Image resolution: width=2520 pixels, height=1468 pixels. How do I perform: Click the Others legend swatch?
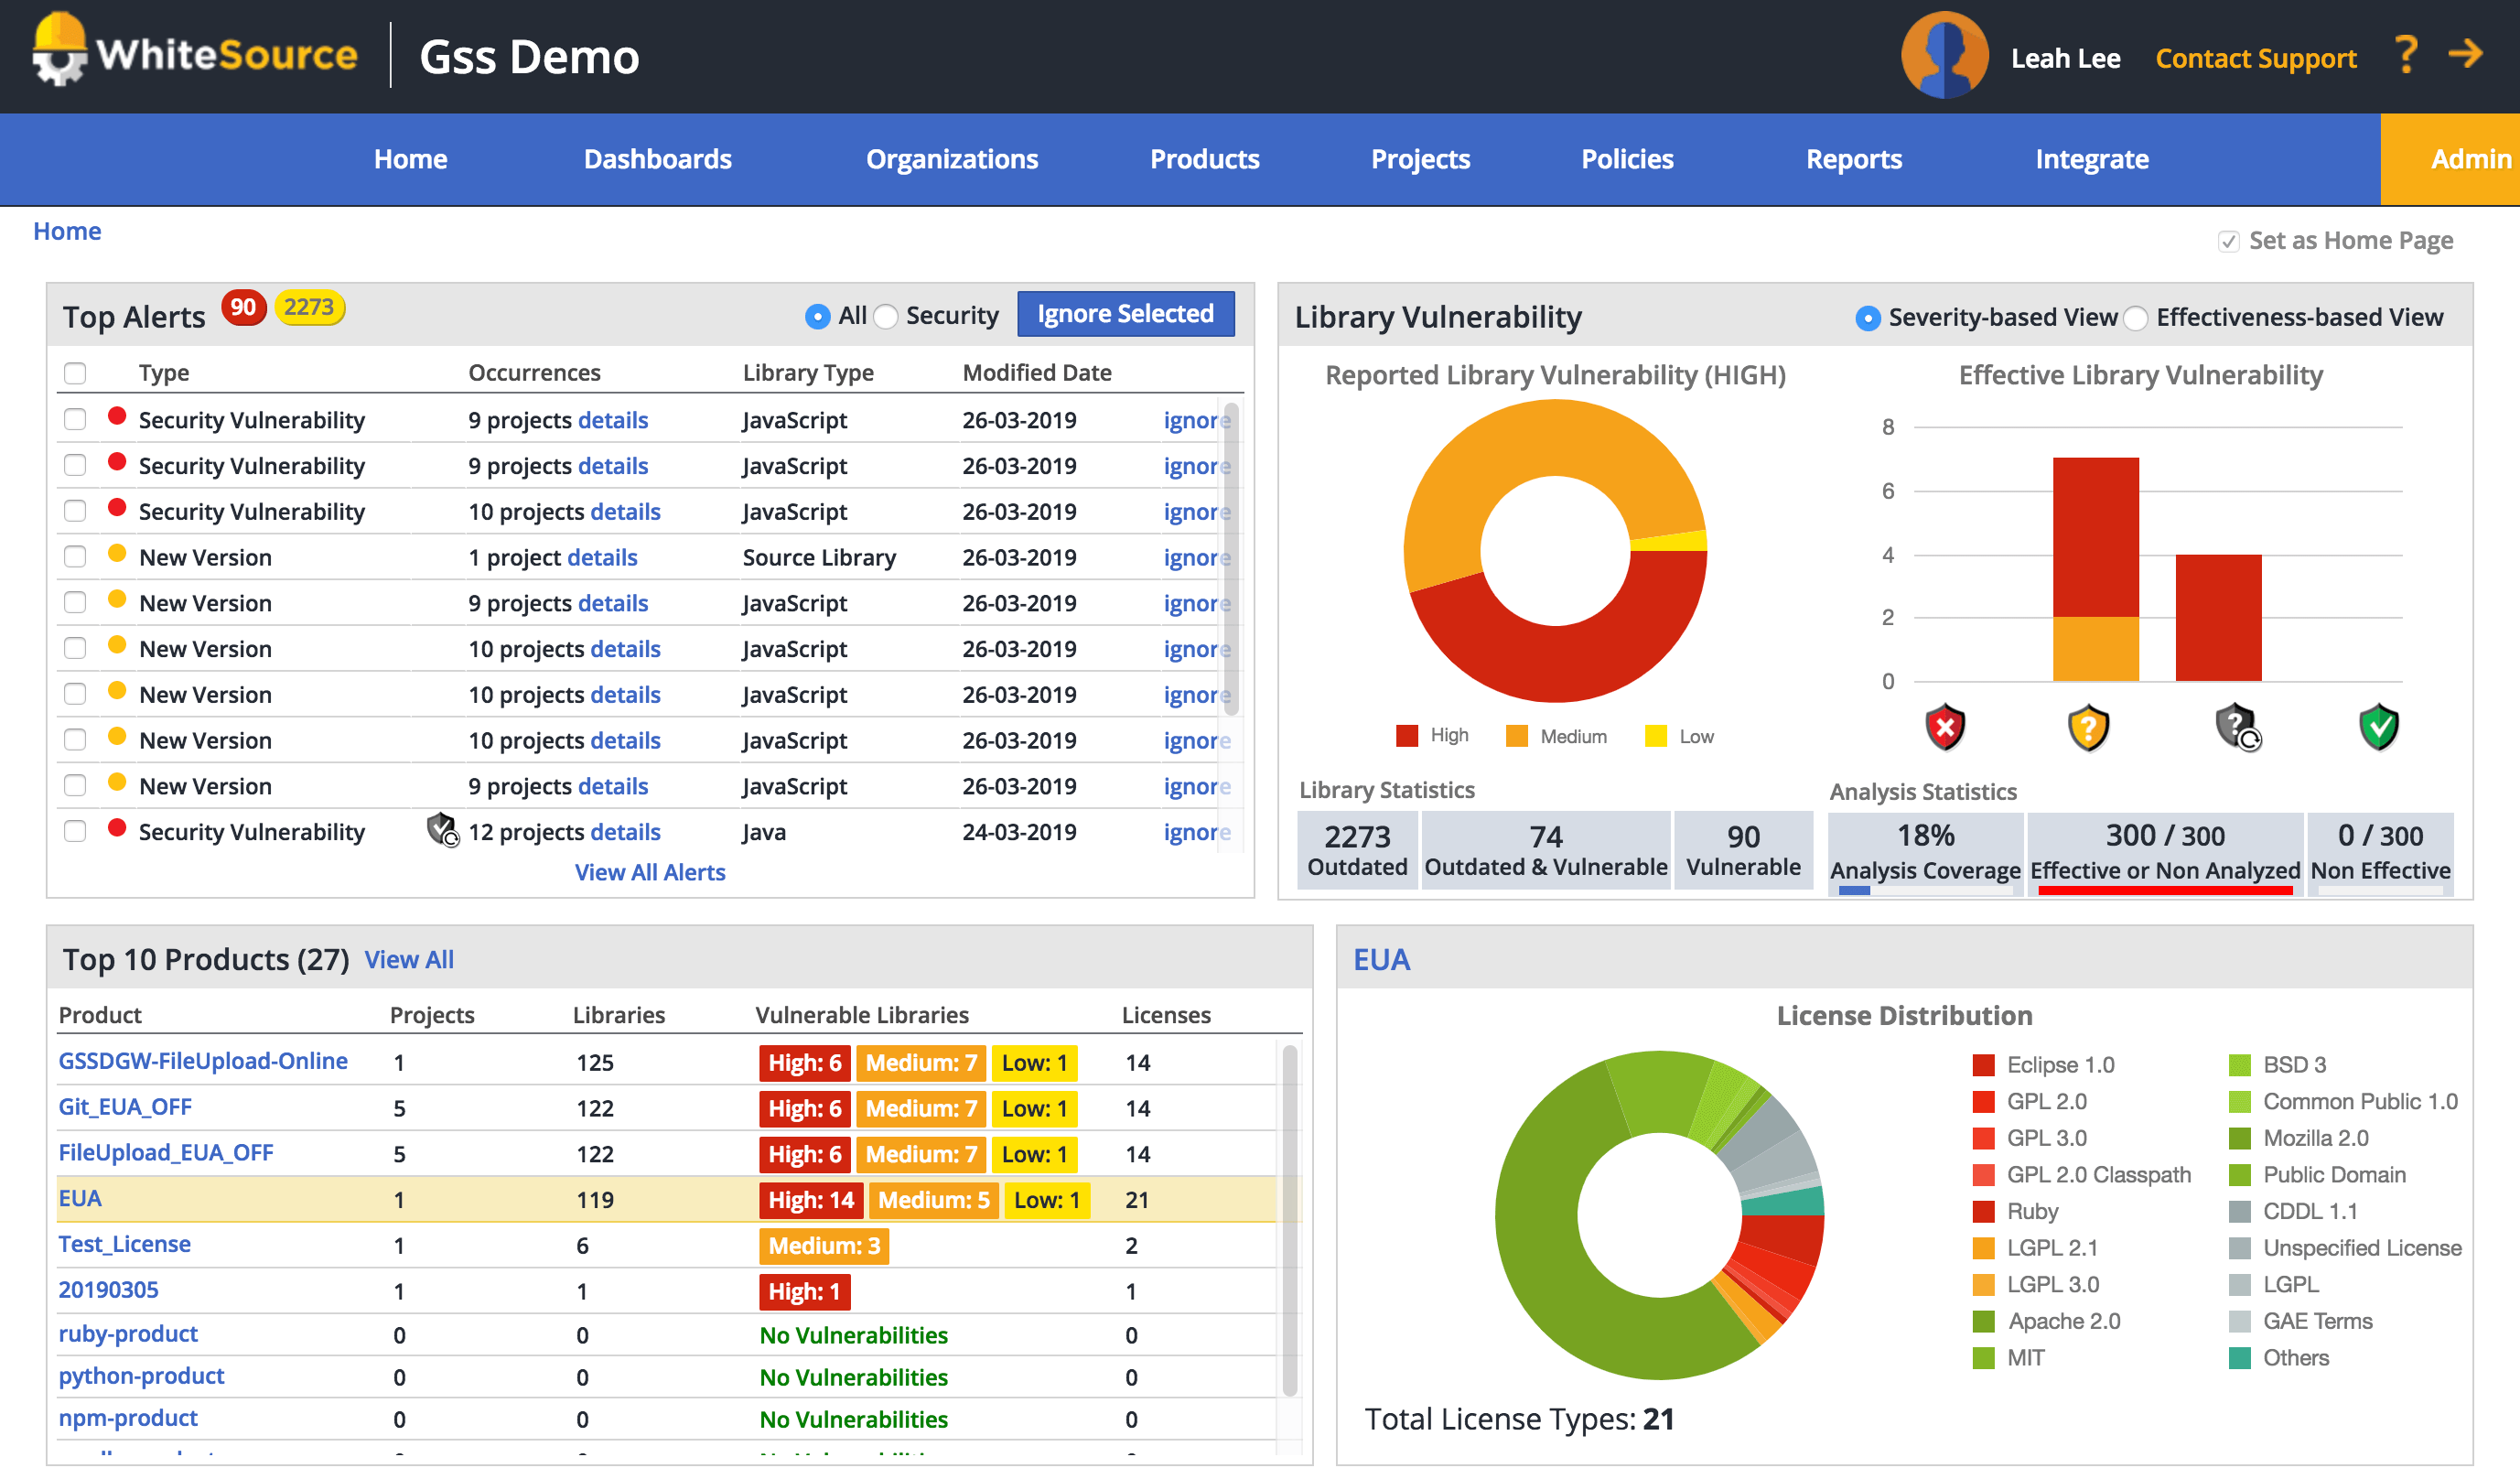[x=2240, y=1358]
